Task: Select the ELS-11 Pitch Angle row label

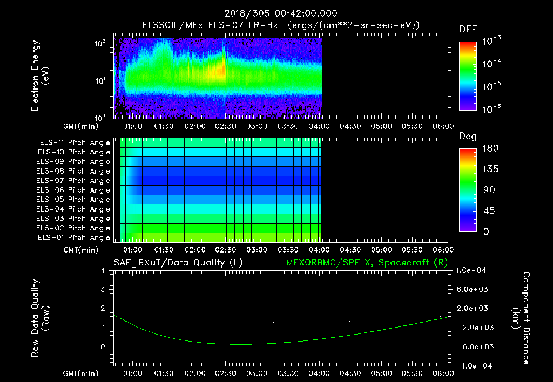Action: tap(75, 143)
